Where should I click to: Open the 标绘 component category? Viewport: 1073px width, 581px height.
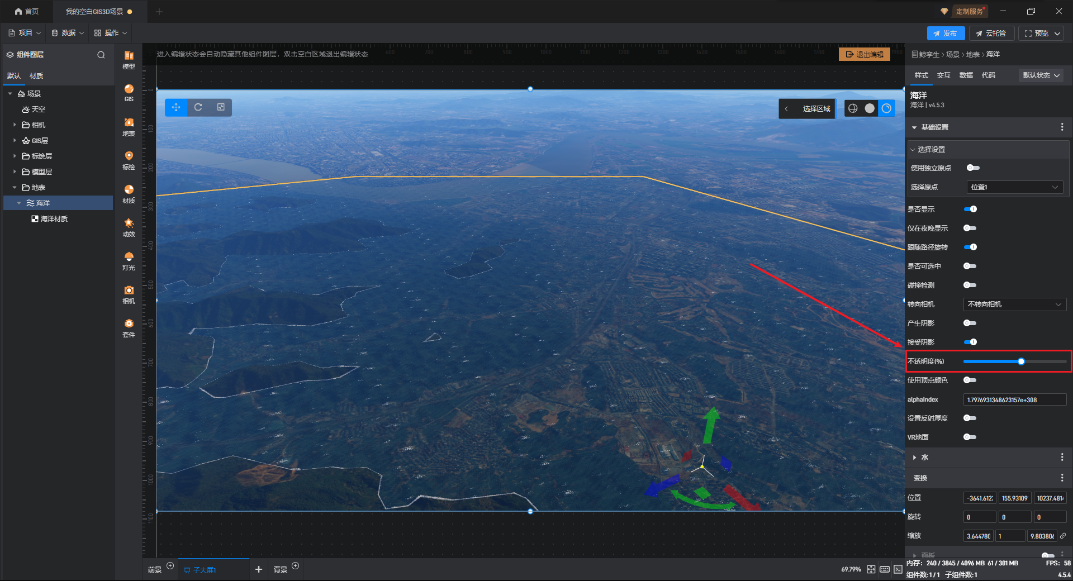coord(129,160)
